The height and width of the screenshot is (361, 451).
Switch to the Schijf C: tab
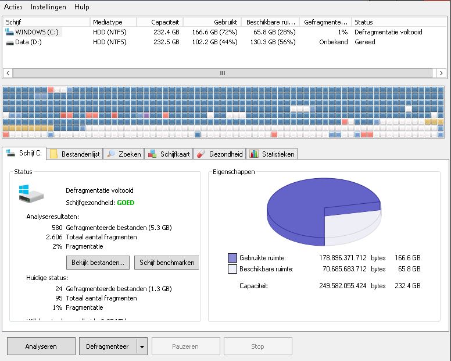pos(24,154)
